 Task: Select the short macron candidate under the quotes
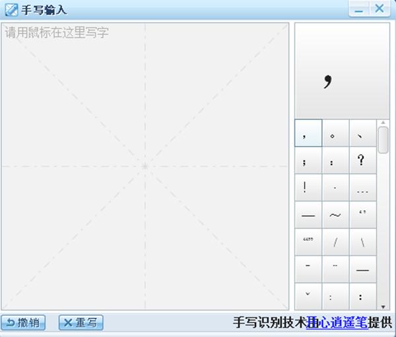click(x=308, y=269)
